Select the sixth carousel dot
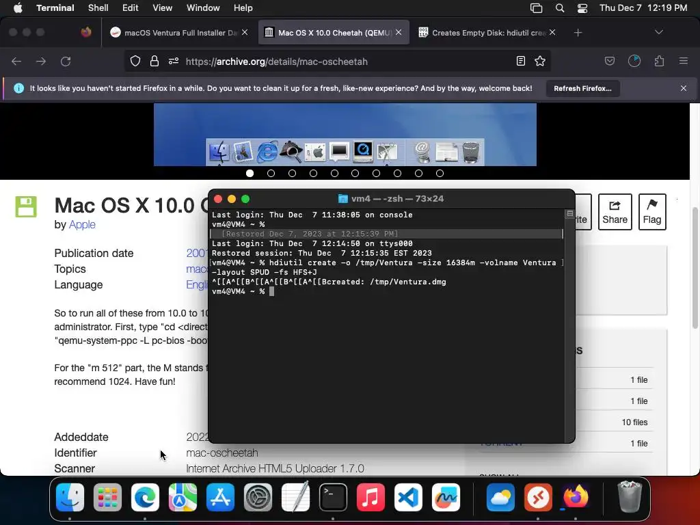This screenshot has width=700, height=525. click(x=355, y=173)
